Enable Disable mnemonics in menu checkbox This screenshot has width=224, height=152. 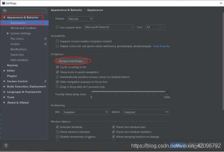(x=57, y=137)
